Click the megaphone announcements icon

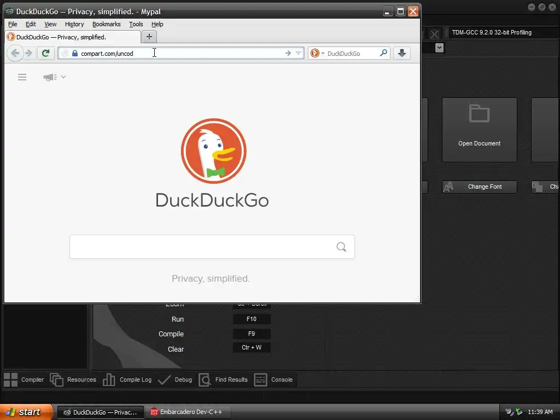coord(50,77)
